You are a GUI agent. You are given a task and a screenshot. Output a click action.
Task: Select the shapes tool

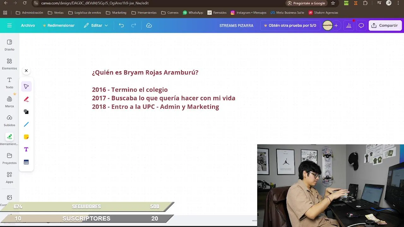[x=26, y=112]
